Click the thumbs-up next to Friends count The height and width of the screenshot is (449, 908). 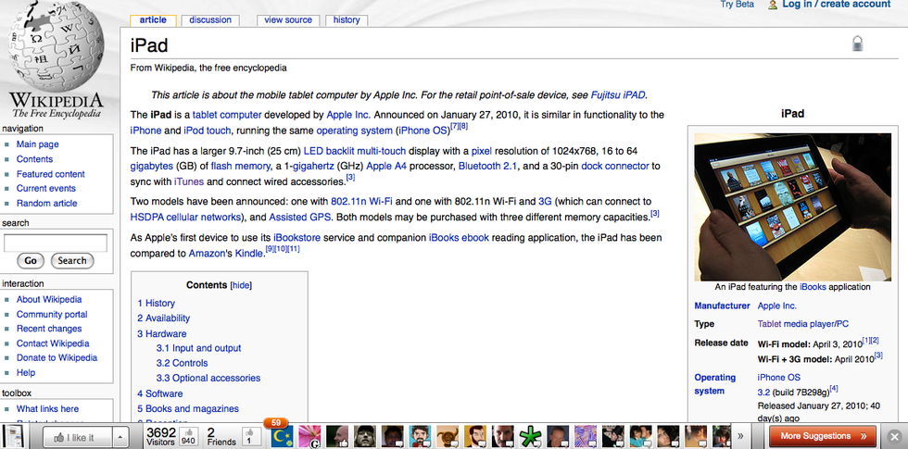[250, 436]
